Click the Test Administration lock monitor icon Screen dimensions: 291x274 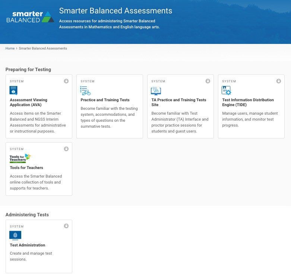click(x=15, y=235)
